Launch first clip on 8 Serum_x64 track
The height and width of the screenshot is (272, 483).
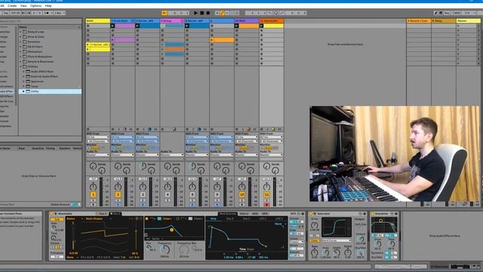click(x=187, y=26)
